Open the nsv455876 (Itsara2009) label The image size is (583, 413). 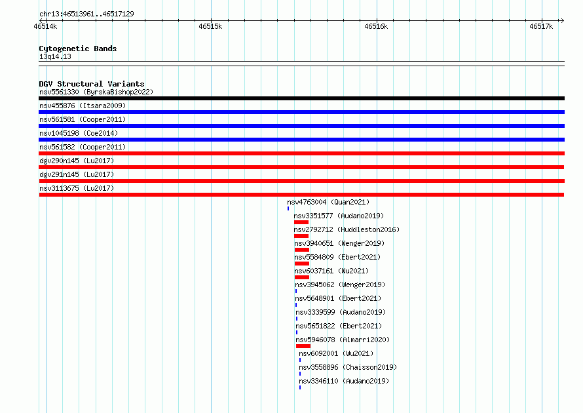(83, 106)
